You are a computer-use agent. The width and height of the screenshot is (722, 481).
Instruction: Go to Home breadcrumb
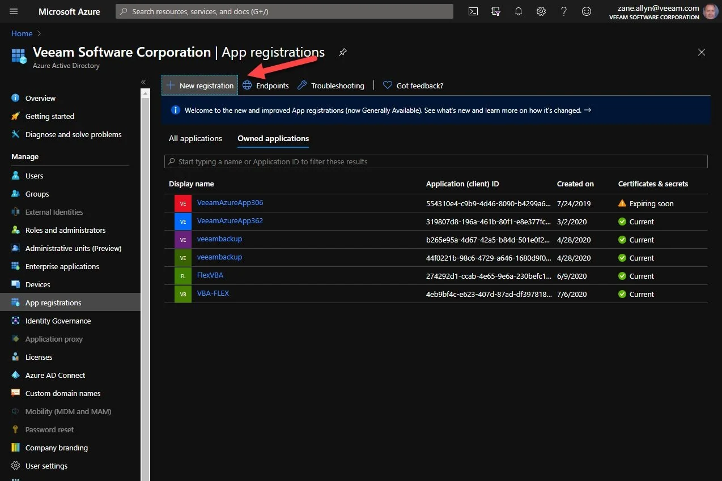[22, 33]
